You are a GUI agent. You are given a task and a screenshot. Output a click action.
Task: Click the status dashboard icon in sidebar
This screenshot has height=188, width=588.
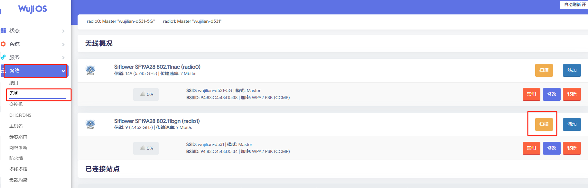[4, 30]
